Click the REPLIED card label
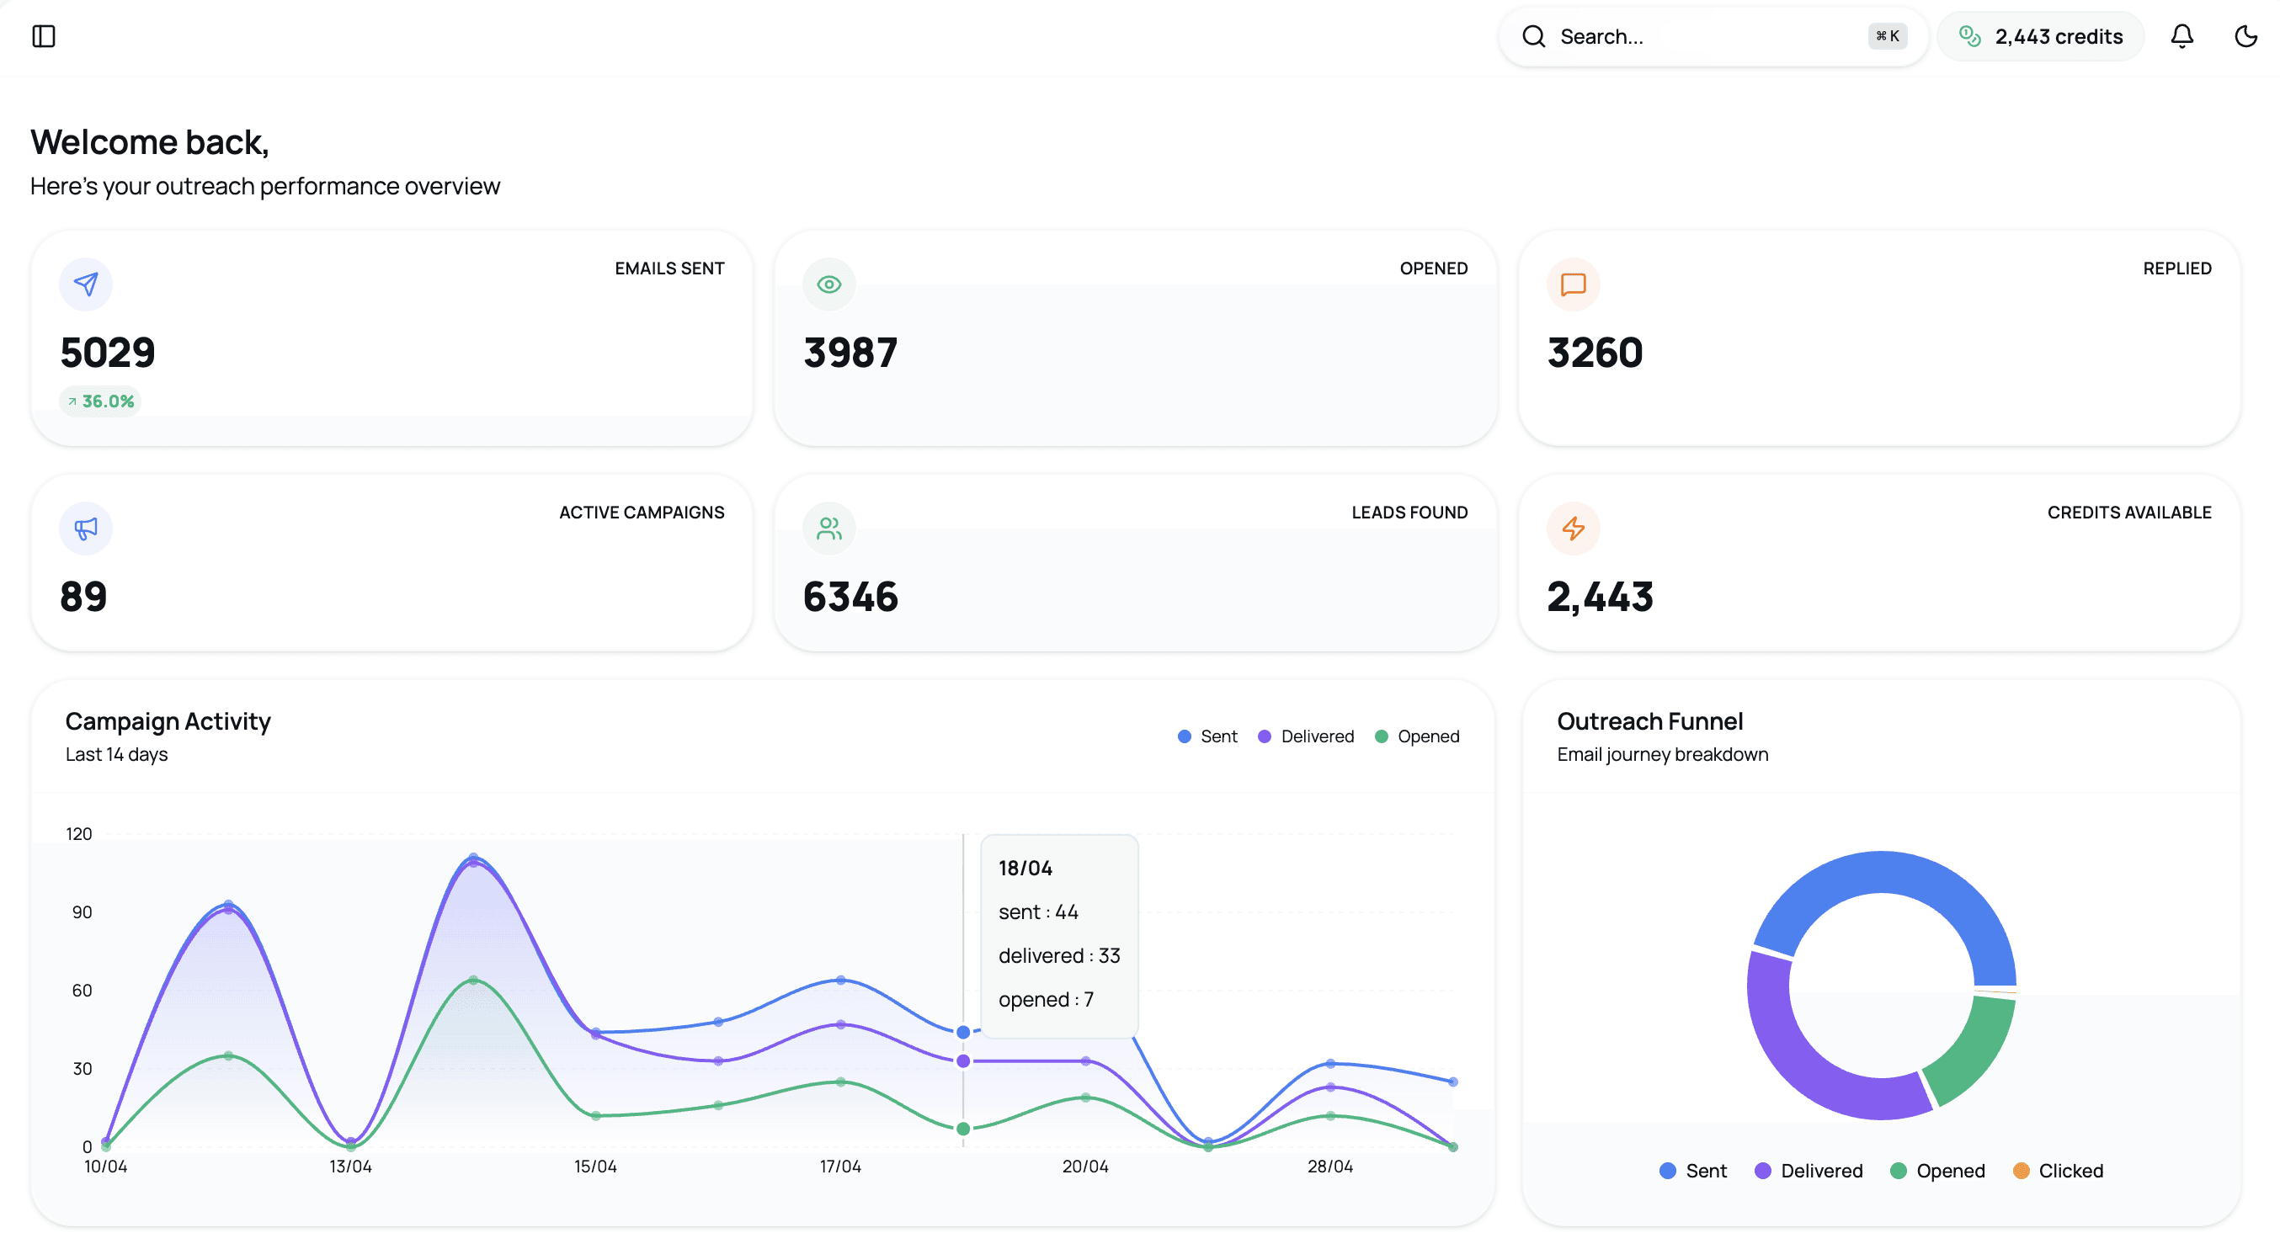2280x1249 pixels. point(2176,268)
